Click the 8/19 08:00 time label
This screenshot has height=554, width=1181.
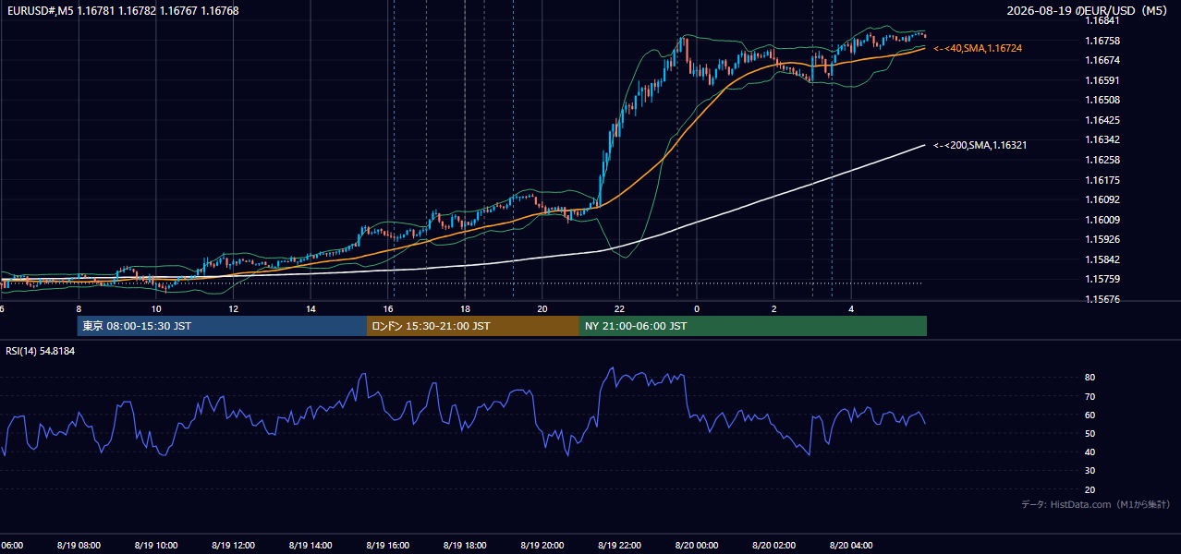click(x=79, y=545)
